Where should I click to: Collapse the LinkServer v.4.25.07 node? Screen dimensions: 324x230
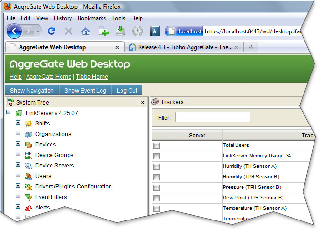click(x=8, y=112)
